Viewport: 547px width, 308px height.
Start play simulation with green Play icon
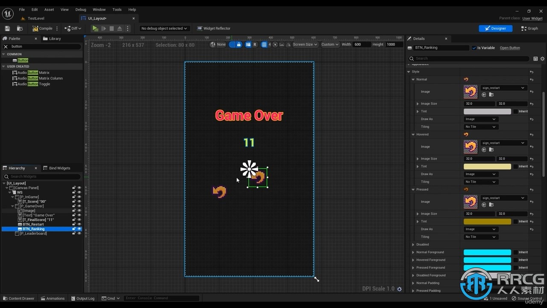click(95, 29)
